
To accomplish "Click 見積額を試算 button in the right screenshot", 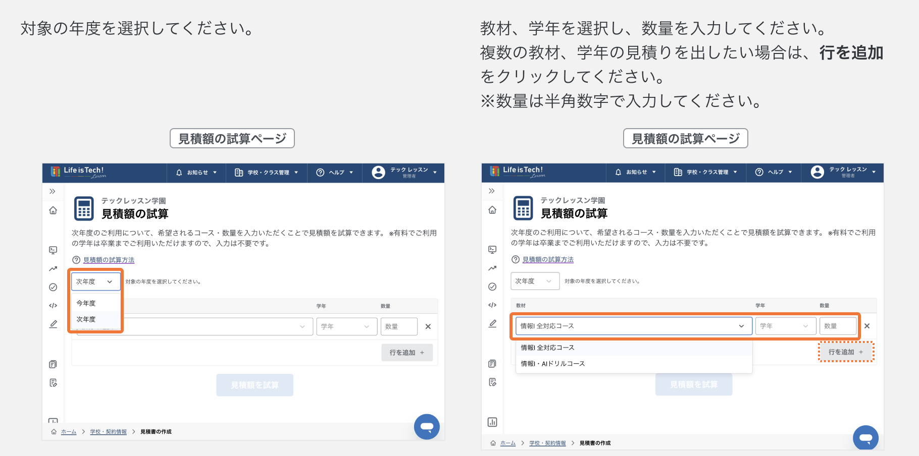I will pos(694,385).
